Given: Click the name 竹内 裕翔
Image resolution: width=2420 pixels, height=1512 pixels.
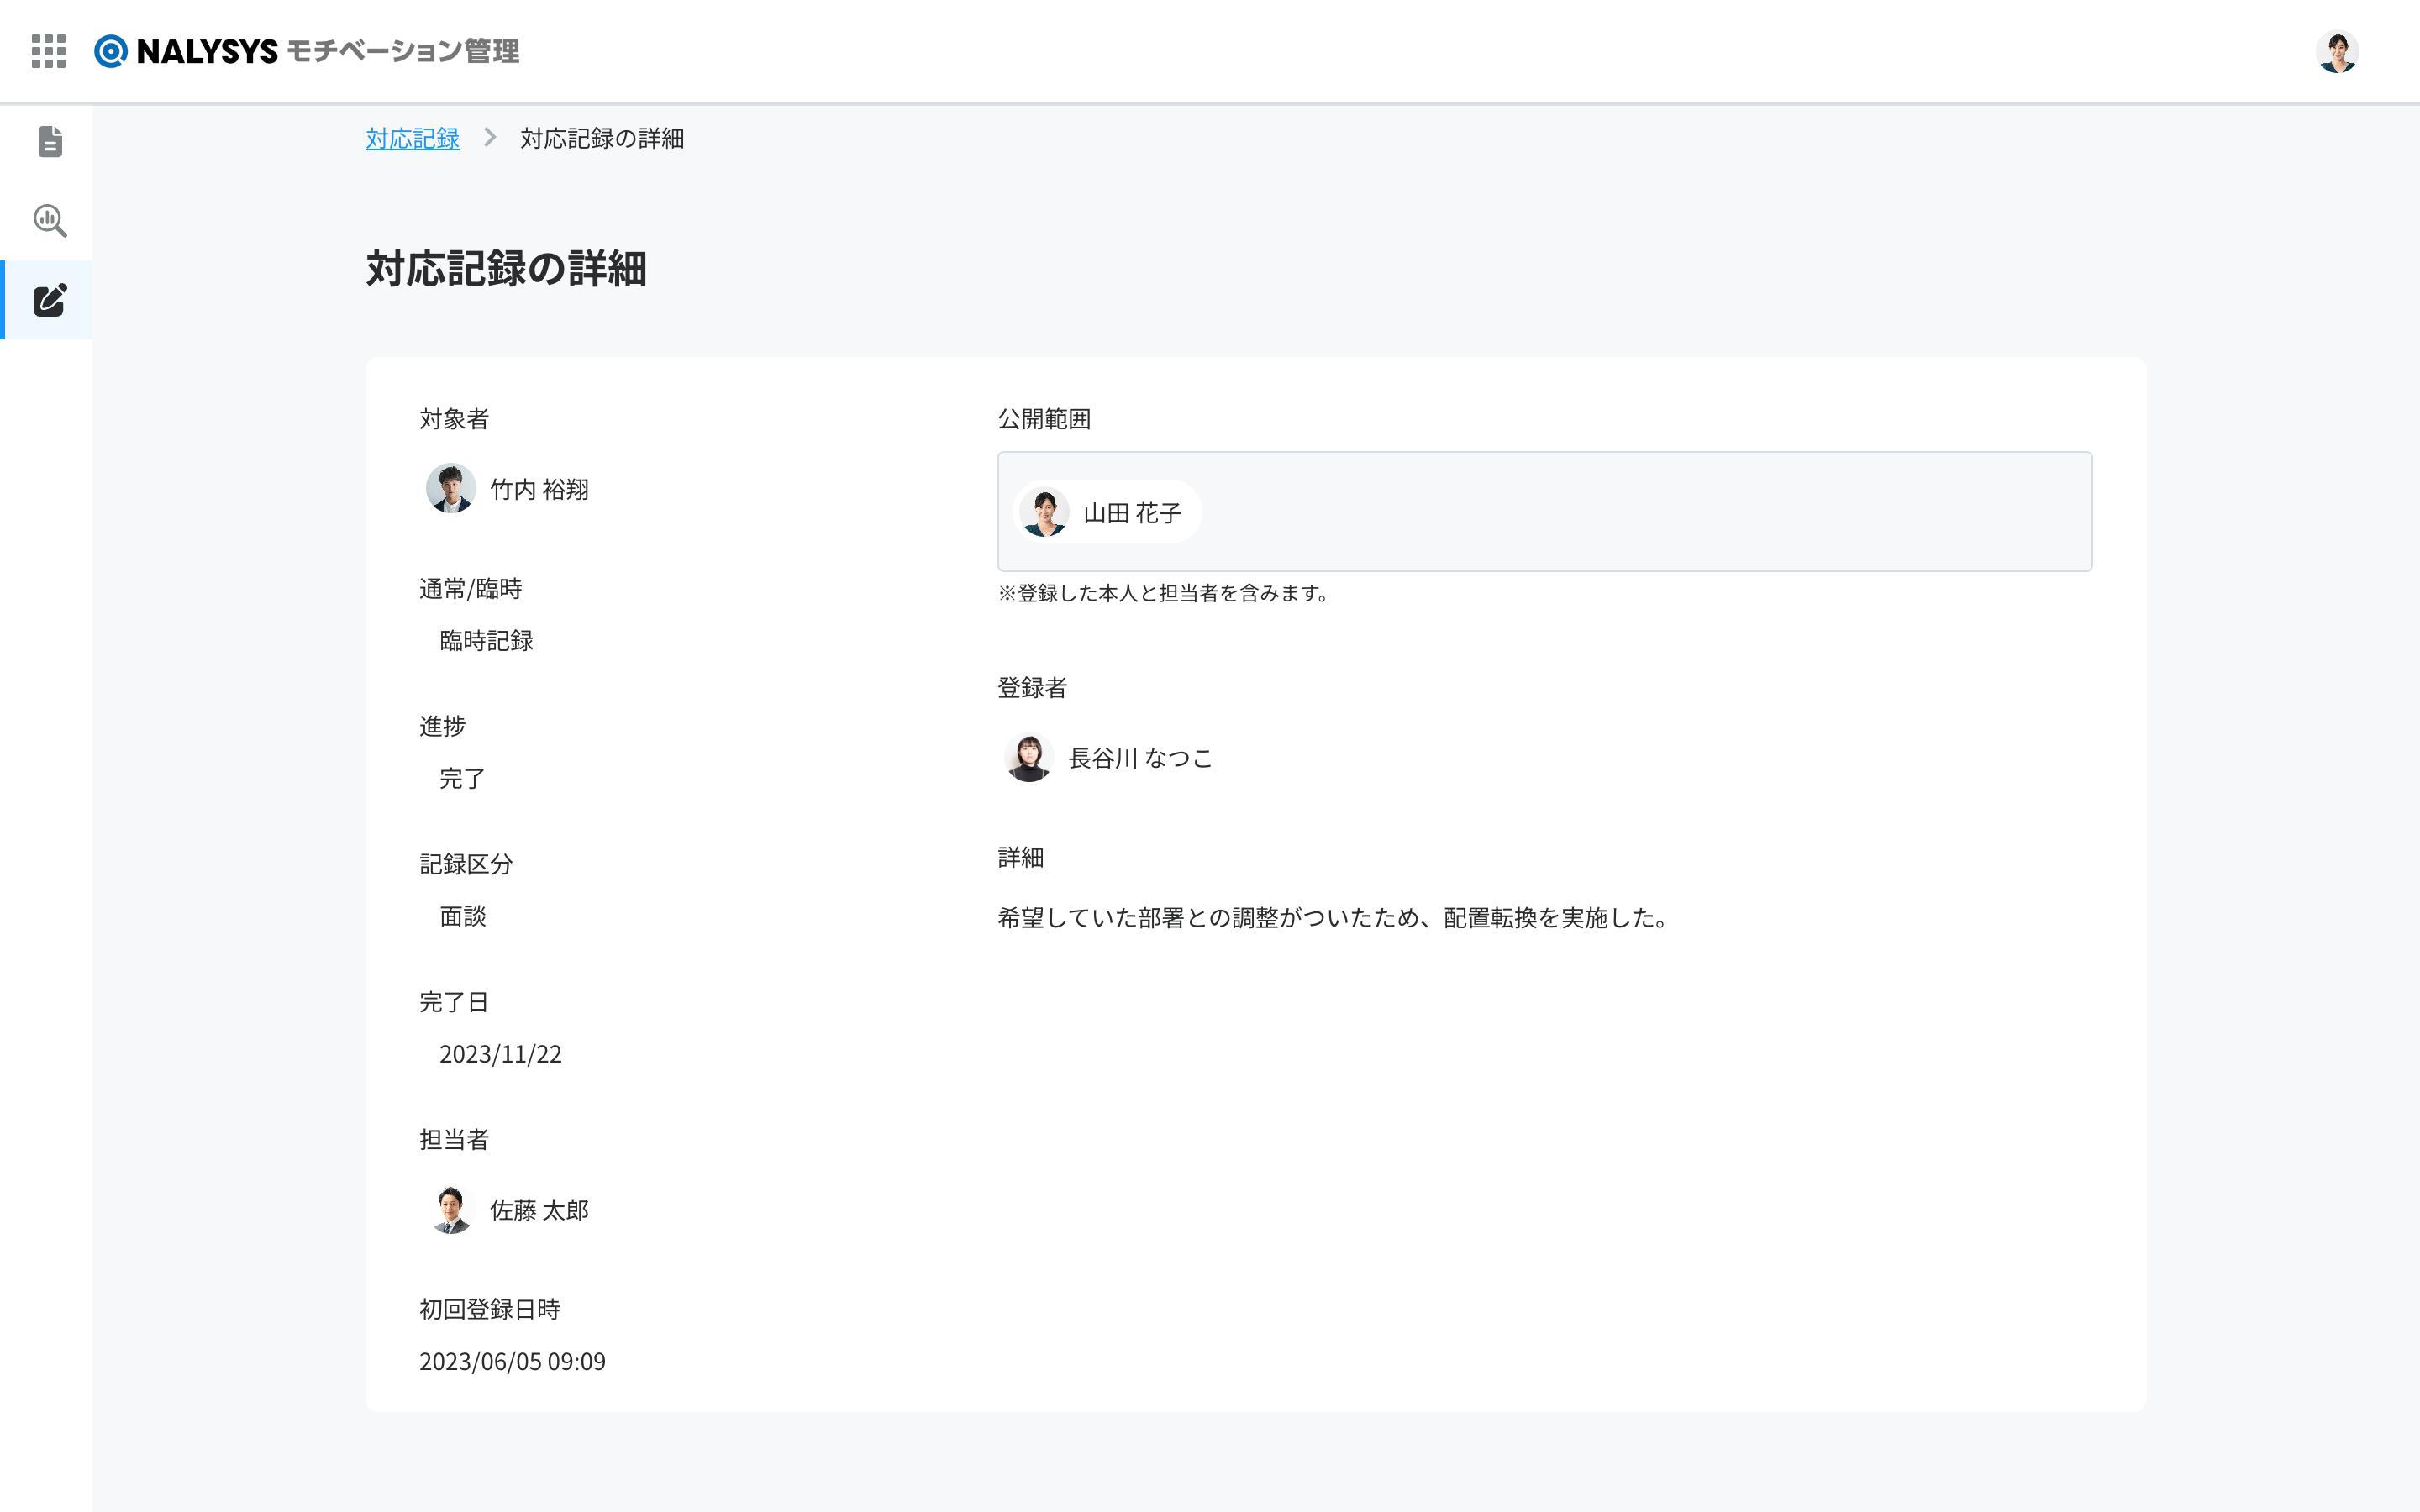Looking at the screenshot, I should pos(539,489).
